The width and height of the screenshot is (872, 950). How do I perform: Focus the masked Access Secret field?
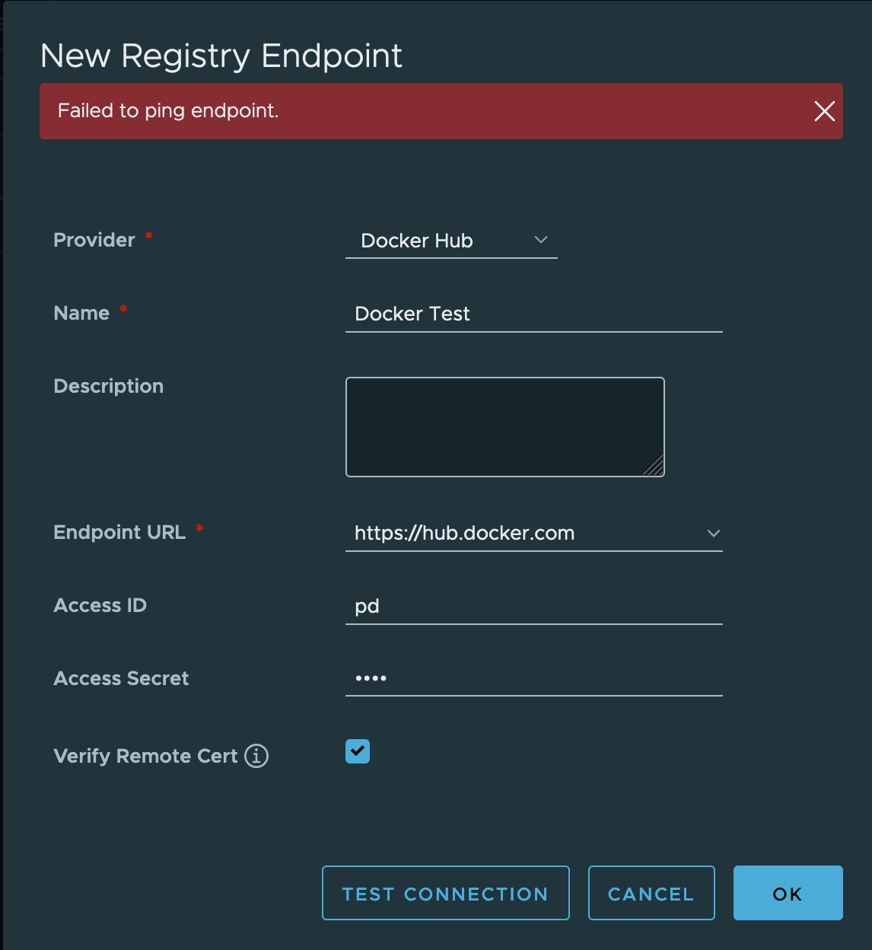(x=534, y=678)
